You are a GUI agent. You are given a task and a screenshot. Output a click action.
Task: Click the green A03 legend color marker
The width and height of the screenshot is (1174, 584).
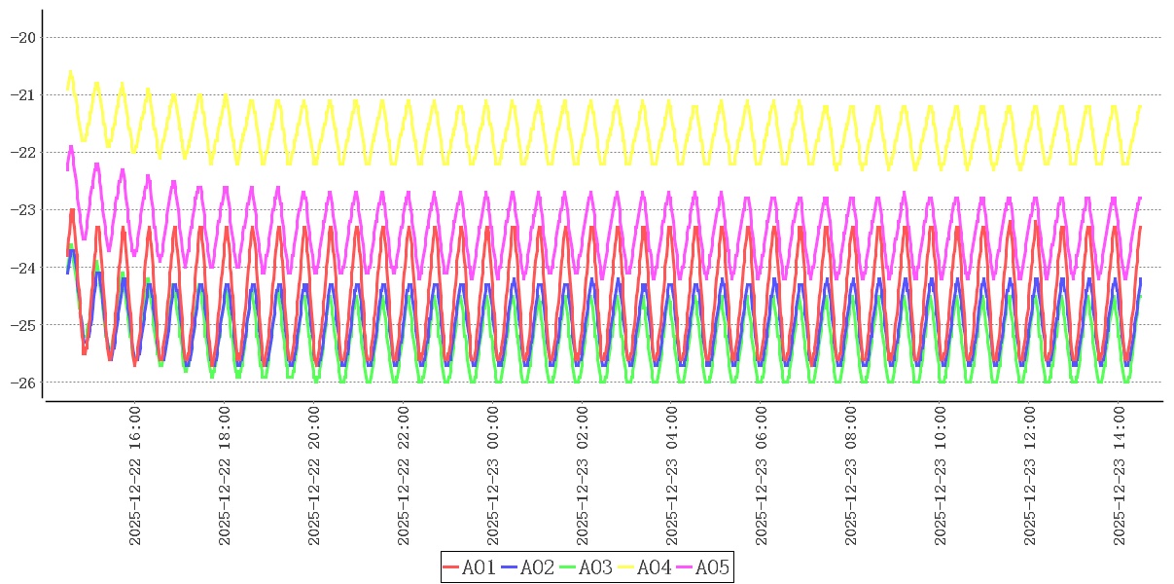(568, 567)
